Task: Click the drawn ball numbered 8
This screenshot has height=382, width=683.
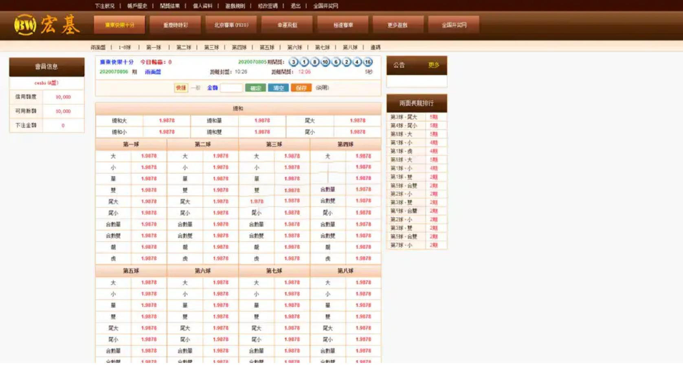Action: coord(314,62)
